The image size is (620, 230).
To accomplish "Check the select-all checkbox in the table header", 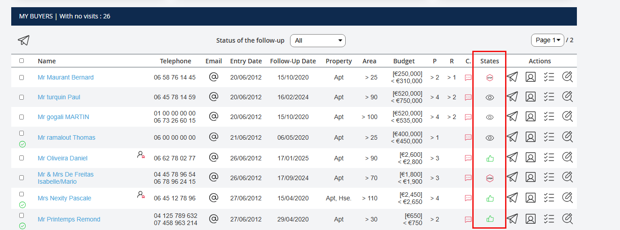I will click(x=22, y=61).
